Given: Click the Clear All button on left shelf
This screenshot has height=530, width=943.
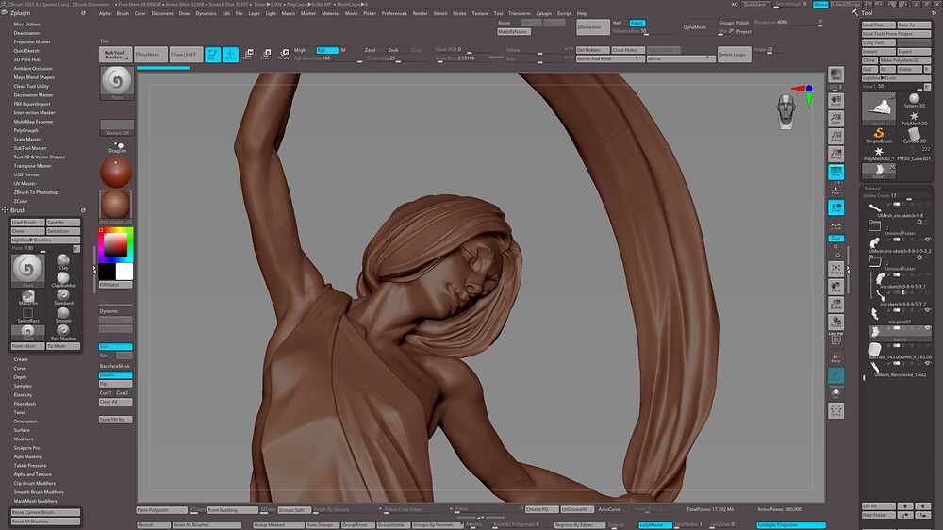Looking at the screenshot, I should pyautogui.click(x=115, y=402).
